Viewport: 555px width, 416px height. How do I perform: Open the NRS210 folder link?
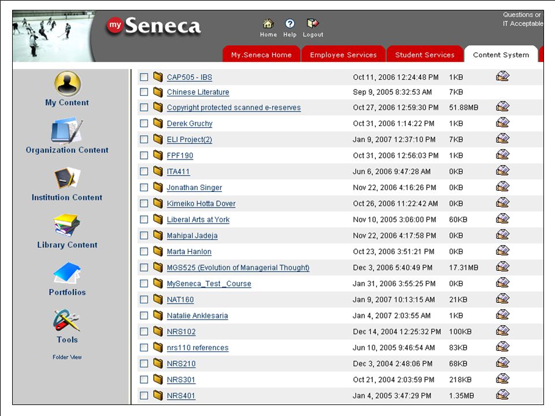[181, 363]
